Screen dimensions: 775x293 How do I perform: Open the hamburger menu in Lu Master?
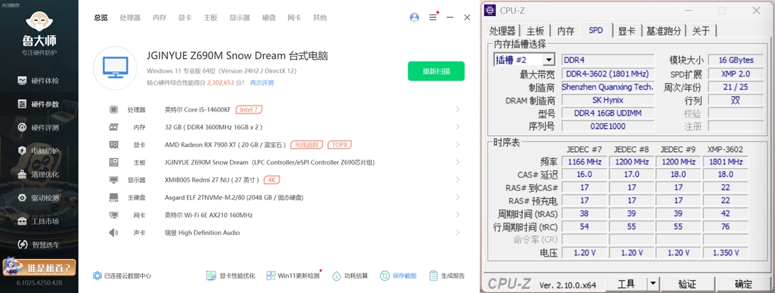pyautogui.click(x=433, y=17)
